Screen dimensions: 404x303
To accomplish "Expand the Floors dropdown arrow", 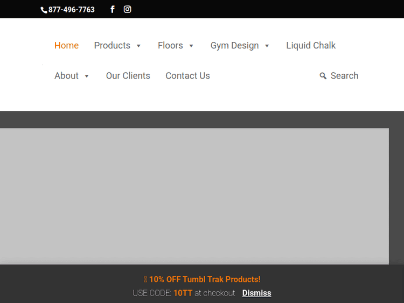I will point(191,46).
